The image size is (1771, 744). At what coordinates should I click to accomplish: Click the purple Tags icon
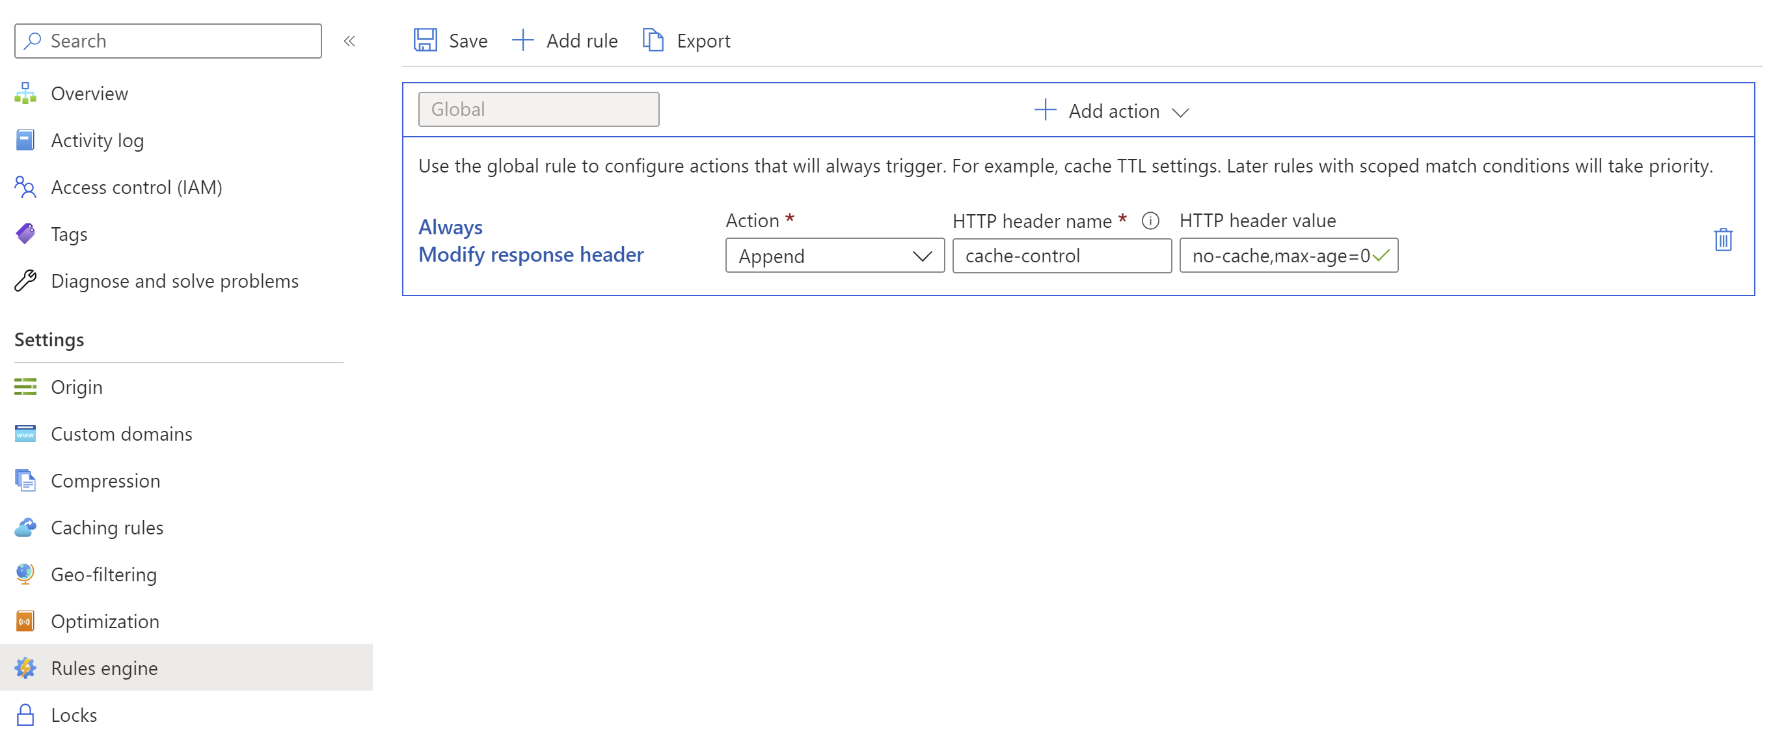(25, 234)
